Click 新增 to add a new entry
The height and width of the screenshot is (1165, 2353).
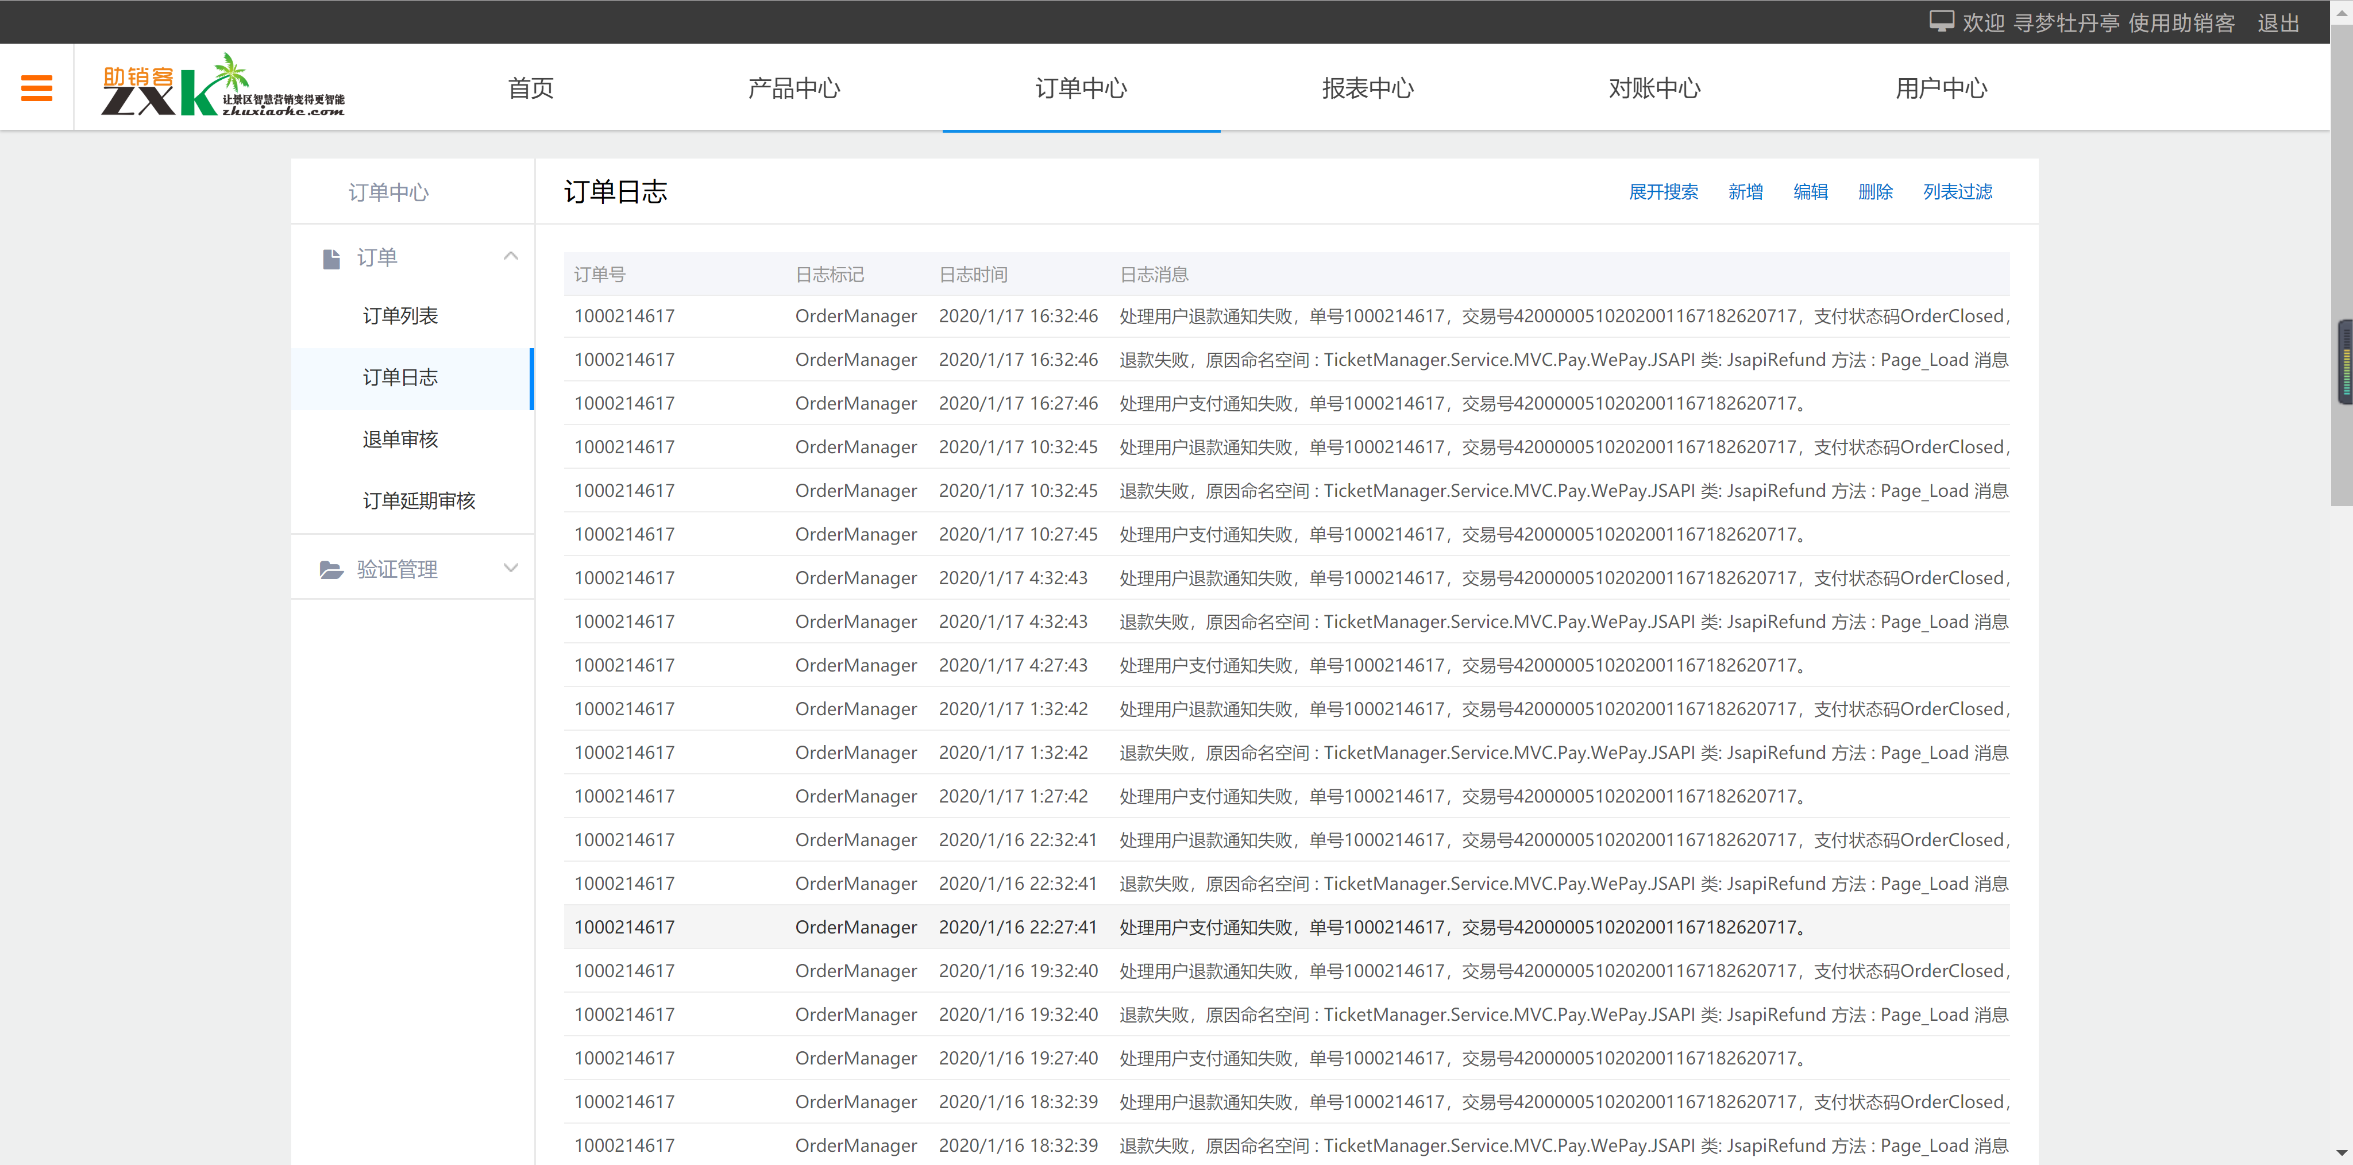[1746, 192]
